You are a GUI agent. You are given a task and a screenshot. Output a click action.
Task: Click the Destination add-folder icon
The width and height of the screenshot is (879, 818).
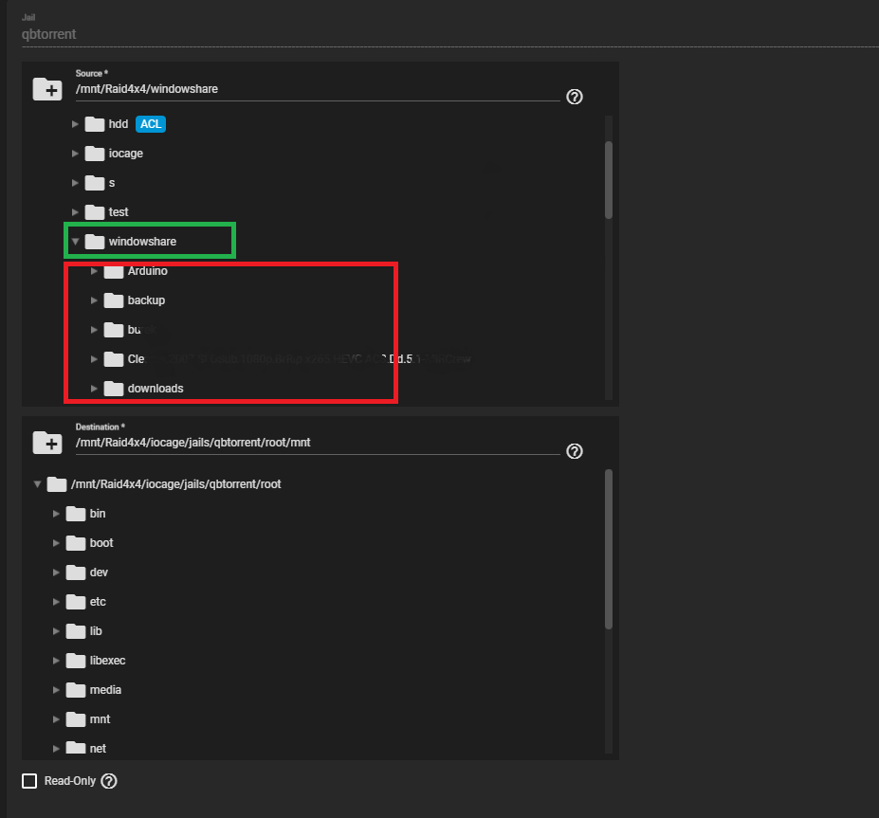click(47, 443)
